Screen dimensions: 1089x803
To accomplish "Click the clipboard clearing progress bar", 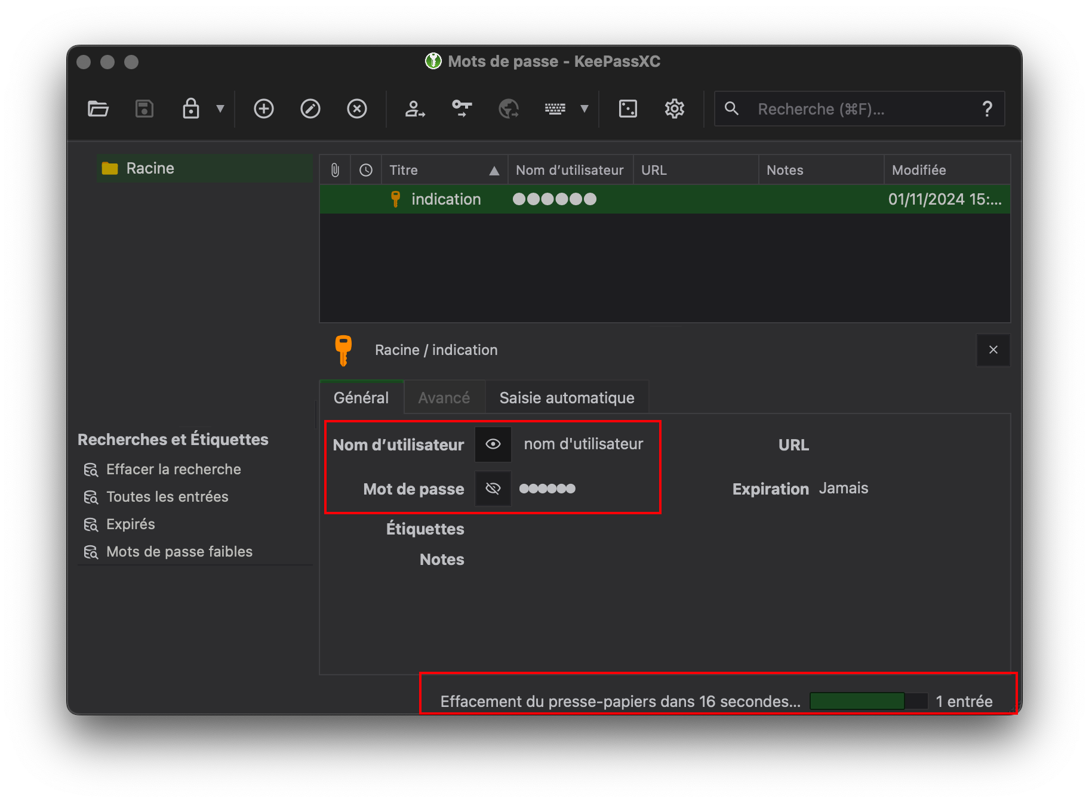I will (869, 702).
